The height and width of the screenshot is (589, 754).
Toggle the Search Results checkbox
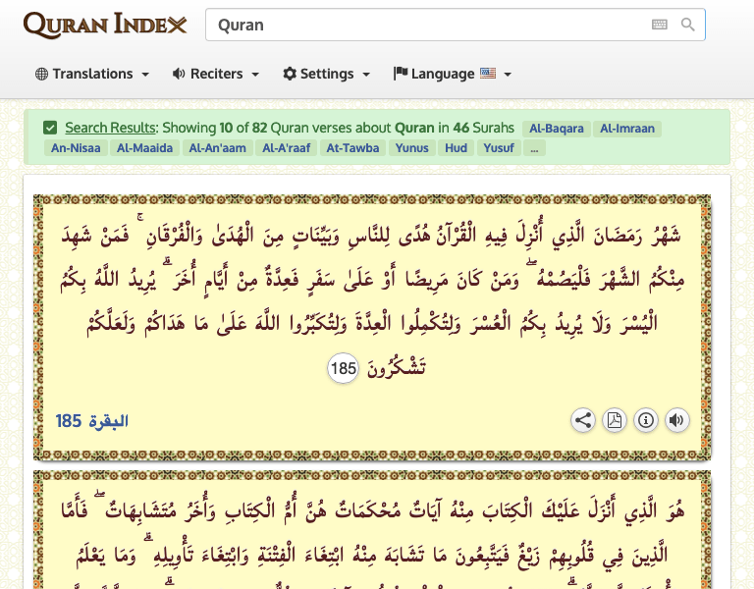pos(50,128)
